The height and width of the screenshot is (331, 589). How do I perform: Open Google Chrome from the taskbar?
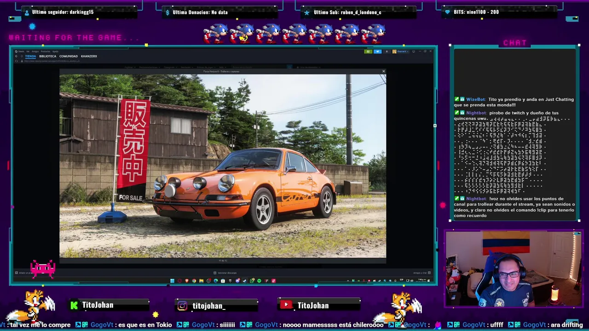194,281
